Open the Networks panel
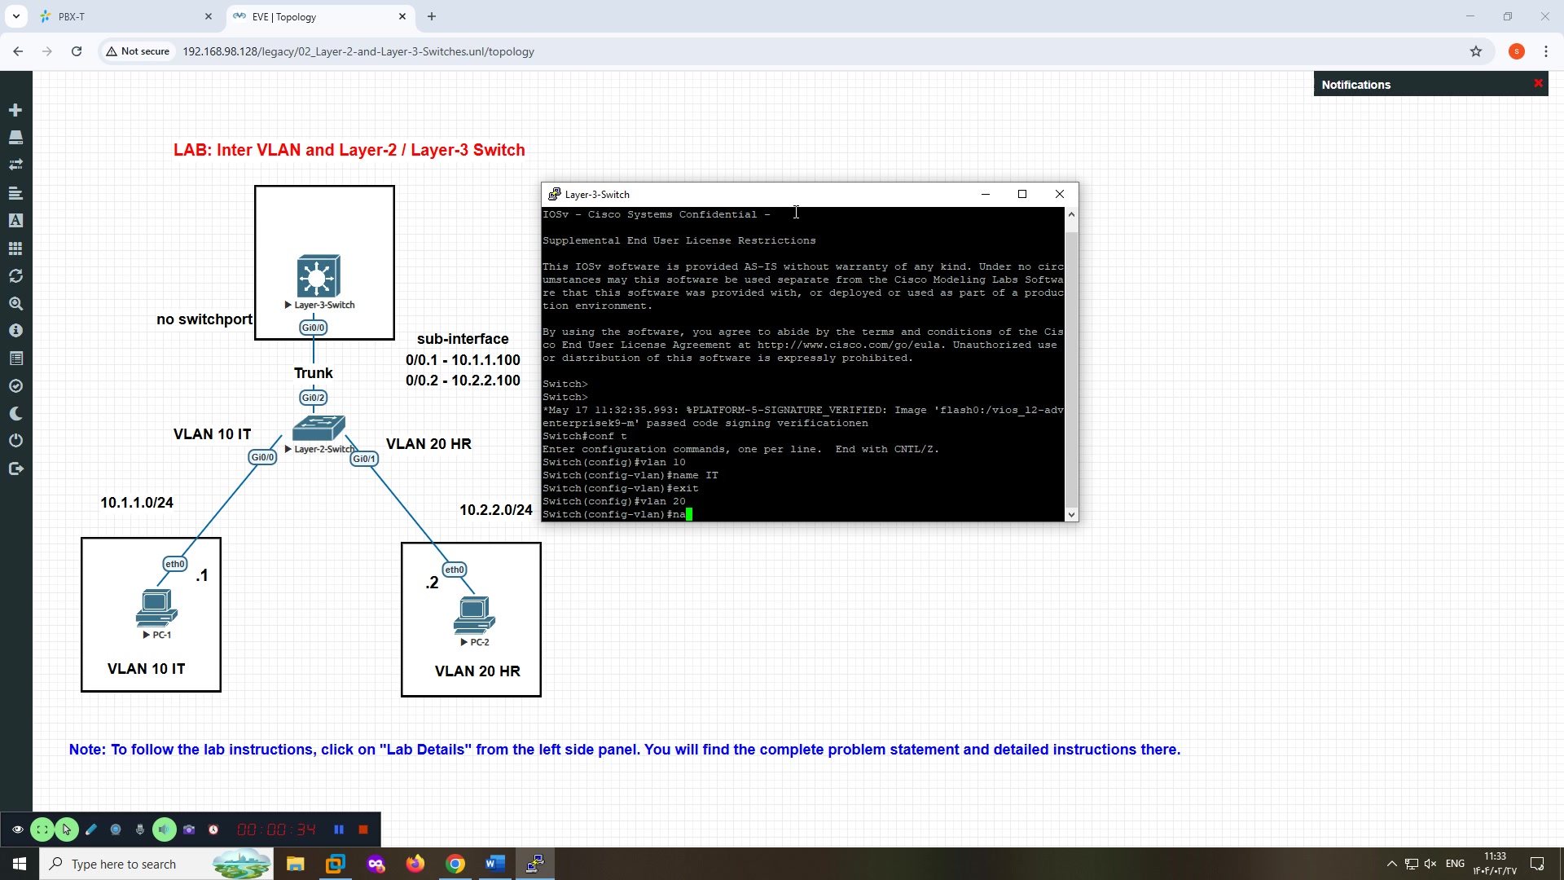Viewport: 1564px width, 880px height. point(15,164)
